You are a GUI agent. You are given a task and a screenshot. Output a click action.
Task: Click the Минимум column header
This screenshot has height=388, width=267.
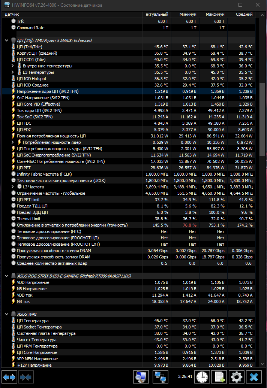tap(185, 14)
